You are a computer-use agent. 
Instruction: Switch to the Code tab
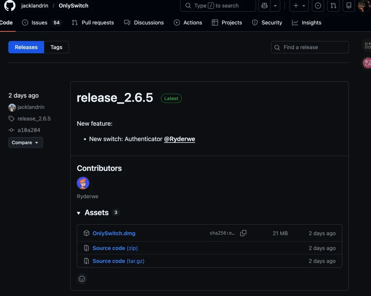(7, 23)
